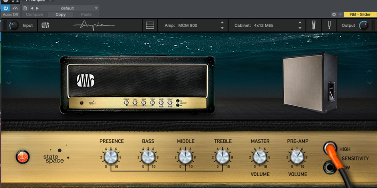
Task: Toggle the Auto: Off automation setting
Action: tap(9, 15)
